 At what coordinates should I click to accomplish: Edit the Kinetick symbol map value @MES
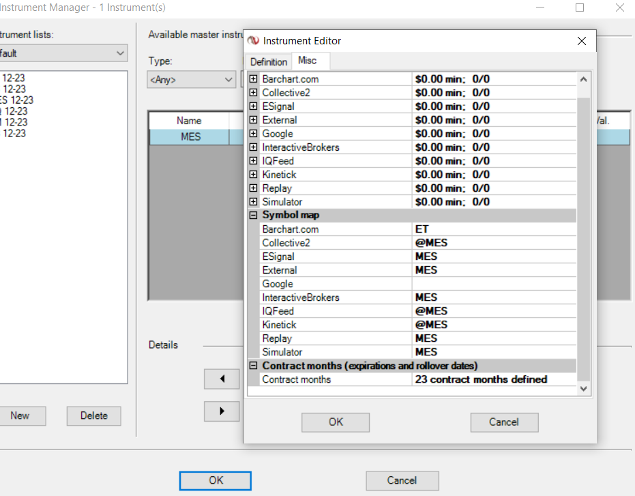tap(494, 325)
